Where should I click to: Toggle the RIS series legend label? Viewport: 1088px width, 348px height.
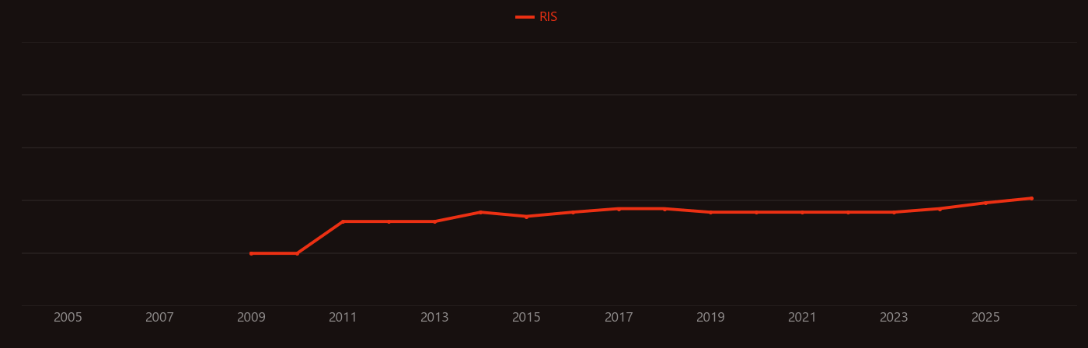548,17
